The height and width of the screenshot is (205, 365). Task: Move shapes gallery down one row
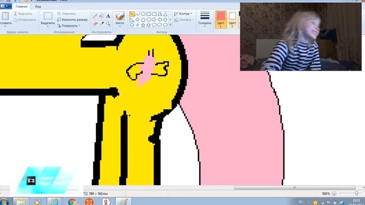(x=171, y=20)
